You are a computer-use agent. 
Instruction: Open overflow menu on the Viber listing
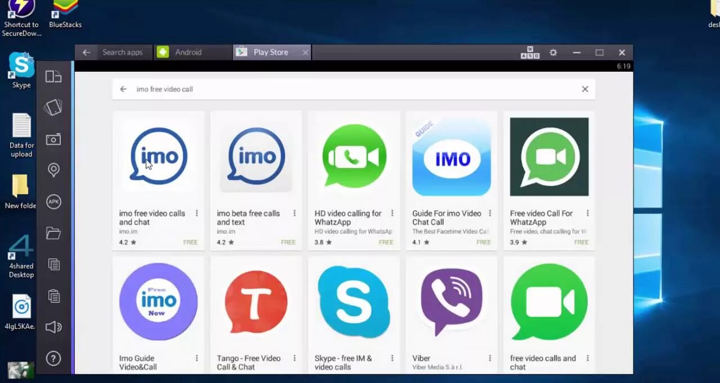click(x=490, y=358)
